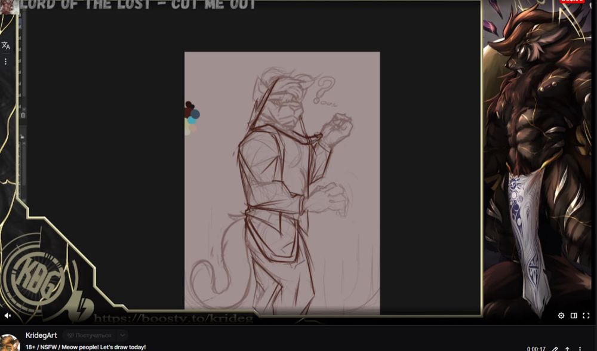597x351 pixels.
Task: Click the Постучаться button
Action: 90,335
